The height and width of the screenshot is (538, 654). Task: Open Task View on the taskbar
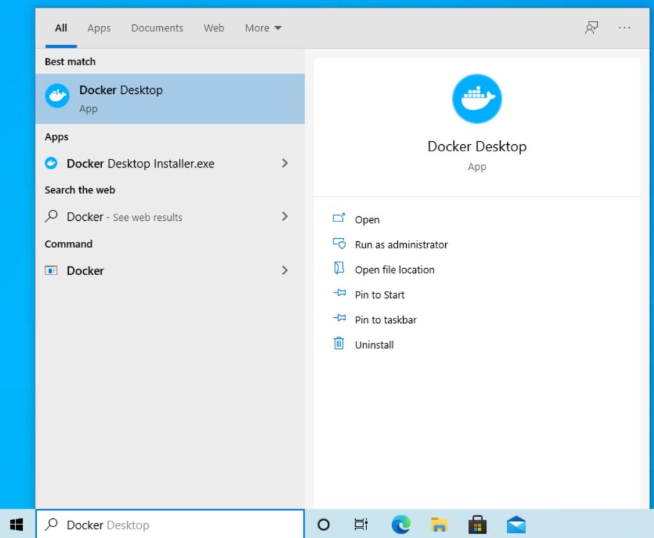point(361,524)
